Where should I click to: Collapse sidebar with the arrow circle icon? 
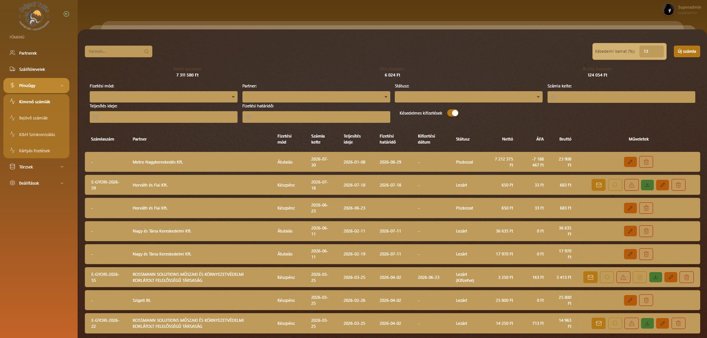[x=66, y=14]
